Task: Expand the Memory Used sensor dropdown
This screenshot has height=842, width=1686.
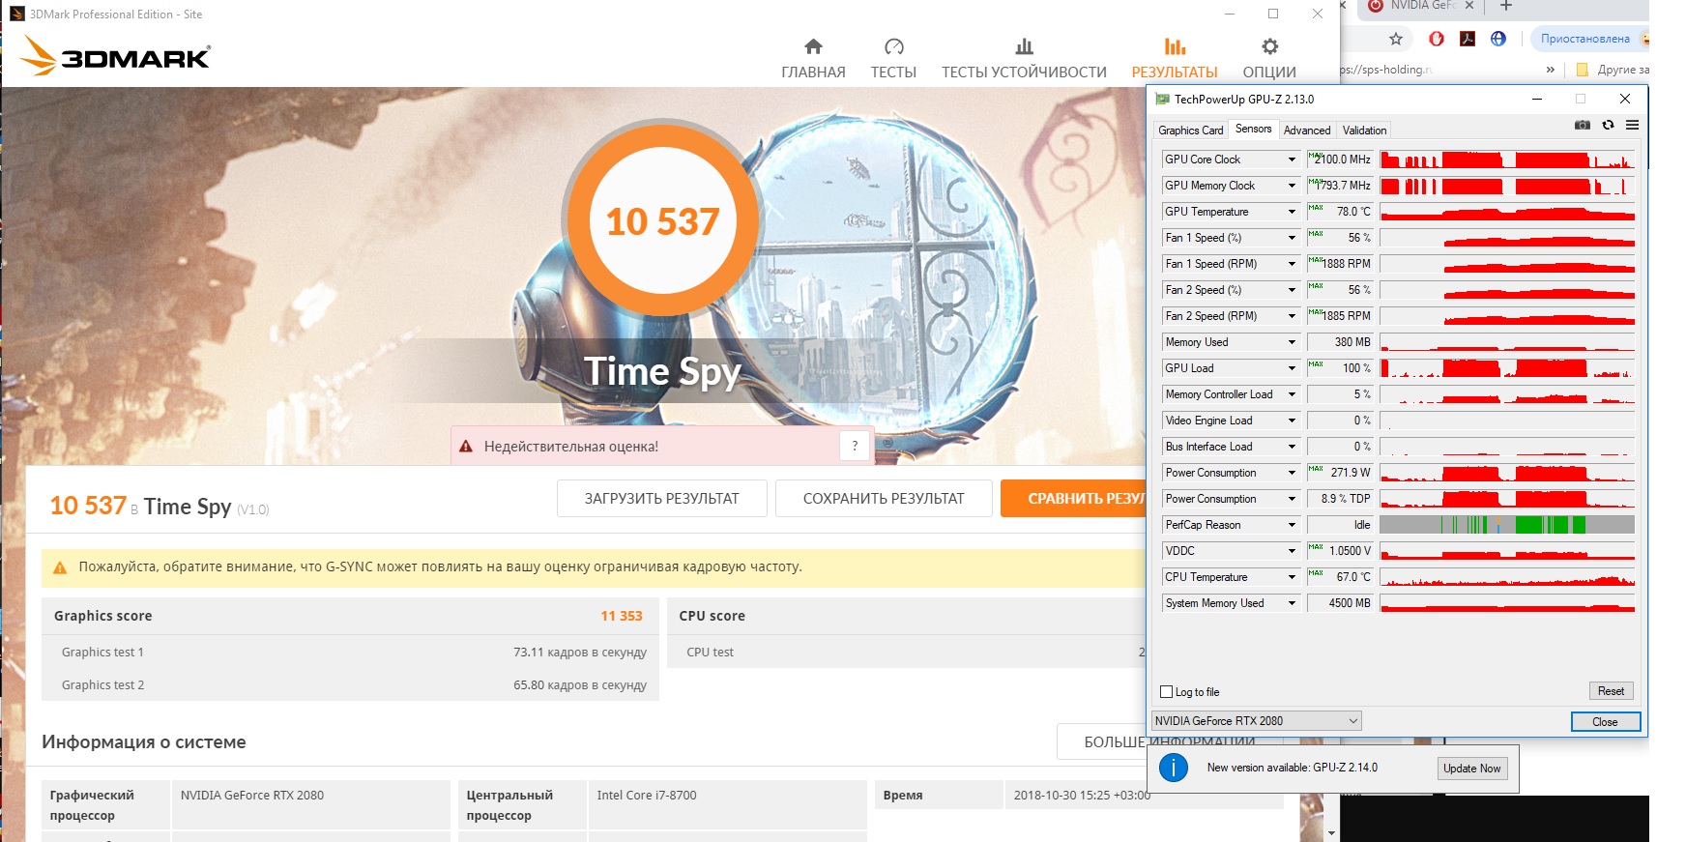Action: (x=1292, y=342)
